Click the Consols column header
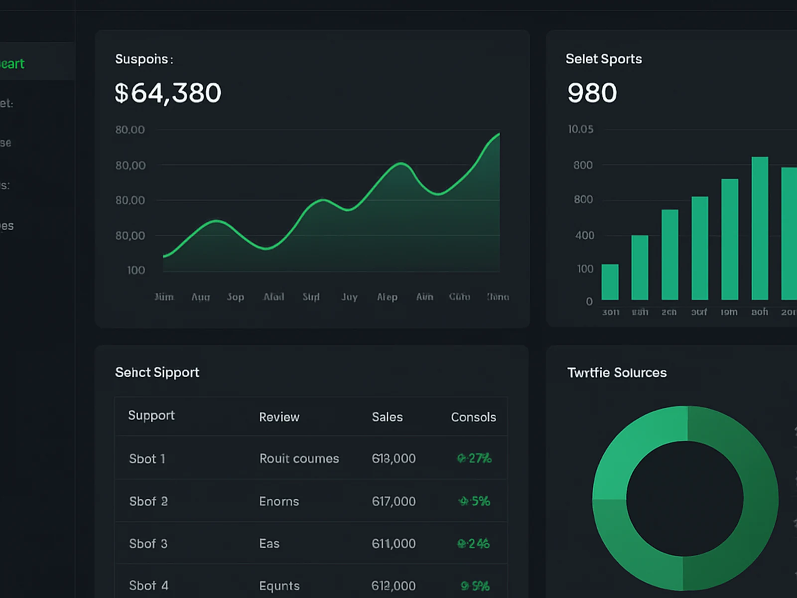 tap(473, 417)
